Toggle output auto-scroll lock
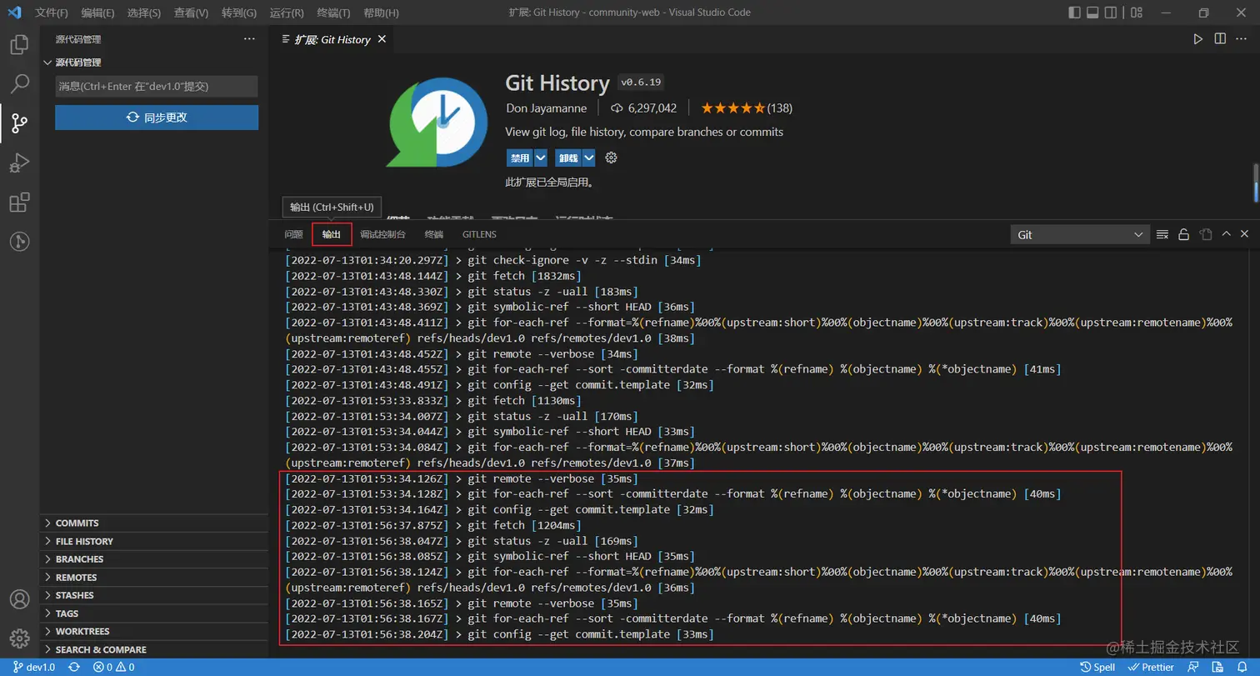 (1183, 235)
